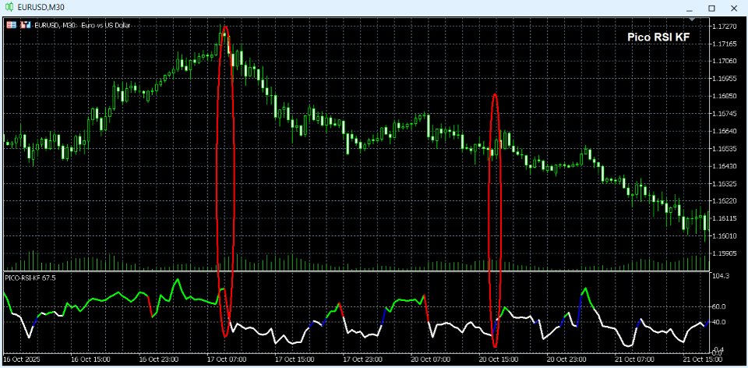Click price level 1.17270 on the scale
Image resolution: width=748 pixels, height=368 pixels.
coord(724,26)
